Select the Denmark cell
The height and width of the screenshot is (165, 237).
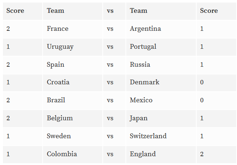point(161,82)
